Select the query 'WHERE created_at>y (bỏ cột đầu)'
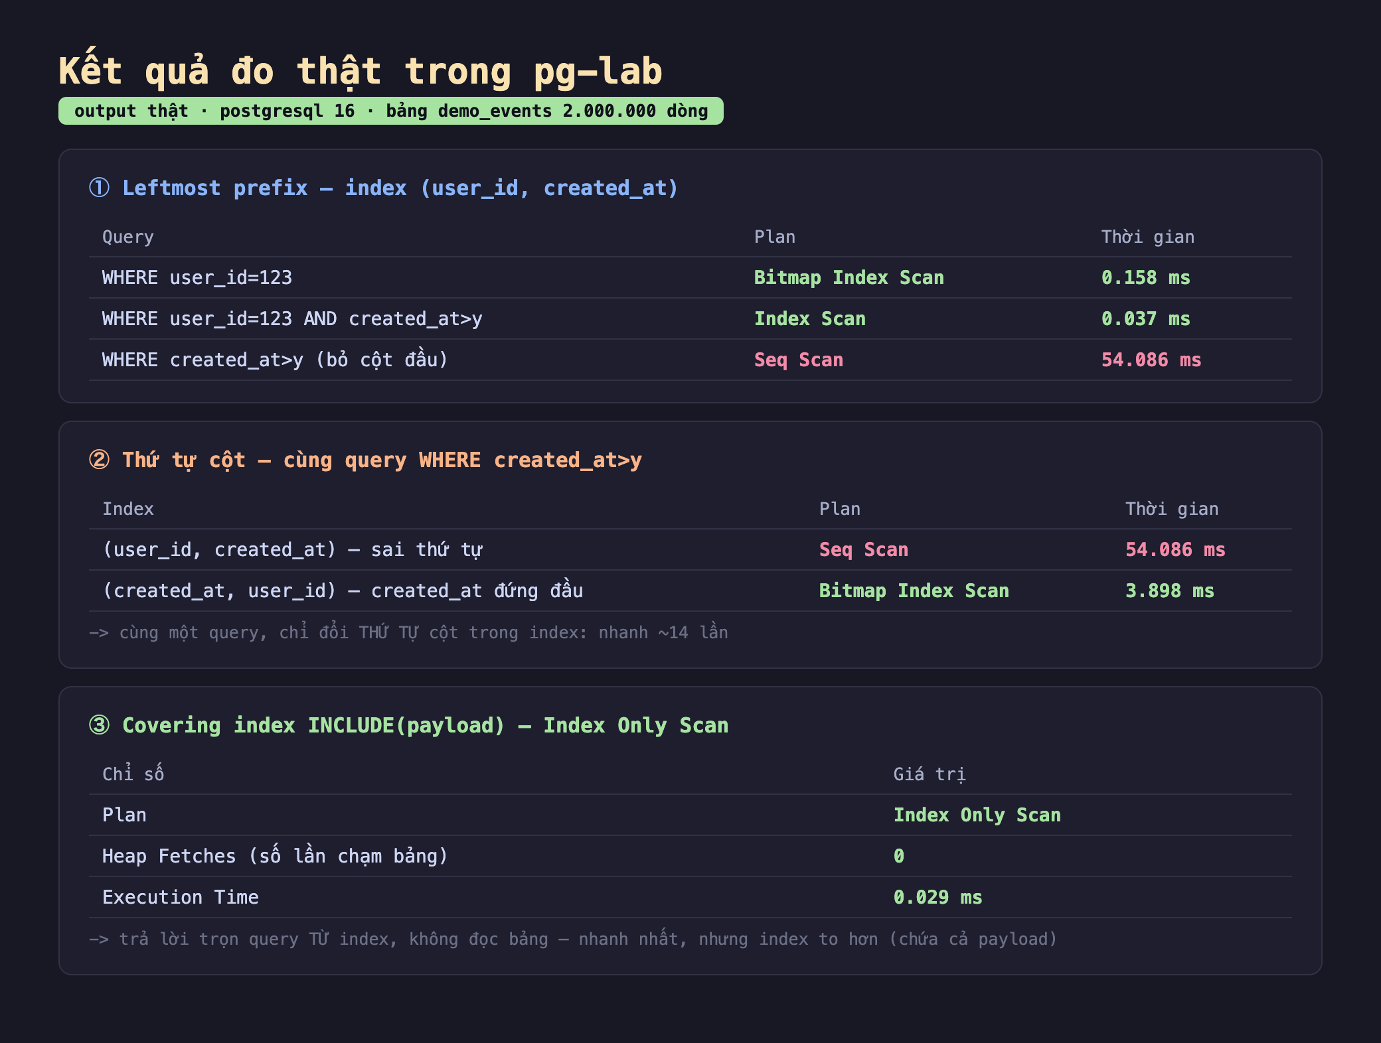 [x=275, y=360]
